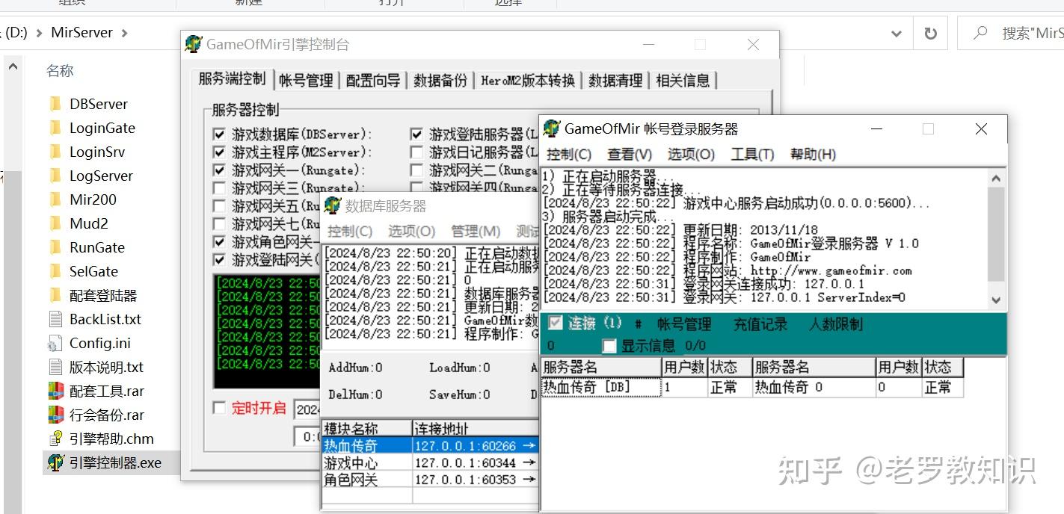Collapse the folder list with the up chevron
Screen dimensions: 1064x514
click(13, 66)
